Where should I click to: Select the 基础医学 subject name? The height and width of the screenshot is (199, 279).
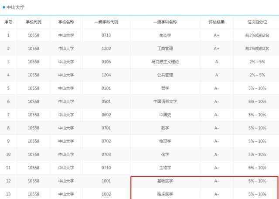click(x=165, y=181)
